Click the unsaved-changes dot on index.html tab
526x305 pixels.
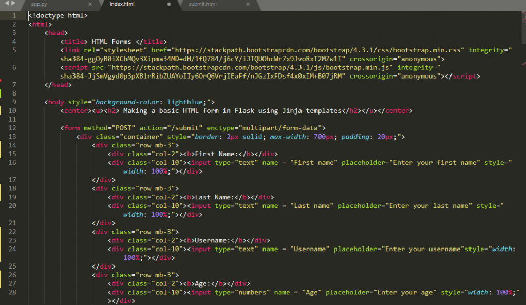[x=169, y=4]
